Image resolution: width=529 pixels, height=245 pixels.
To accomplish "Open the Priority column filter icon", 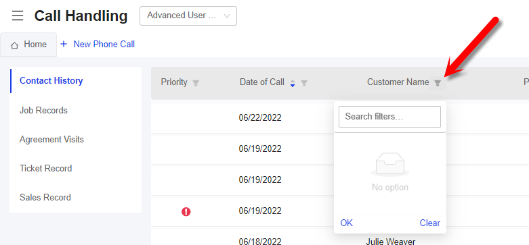I will [196, 82].
